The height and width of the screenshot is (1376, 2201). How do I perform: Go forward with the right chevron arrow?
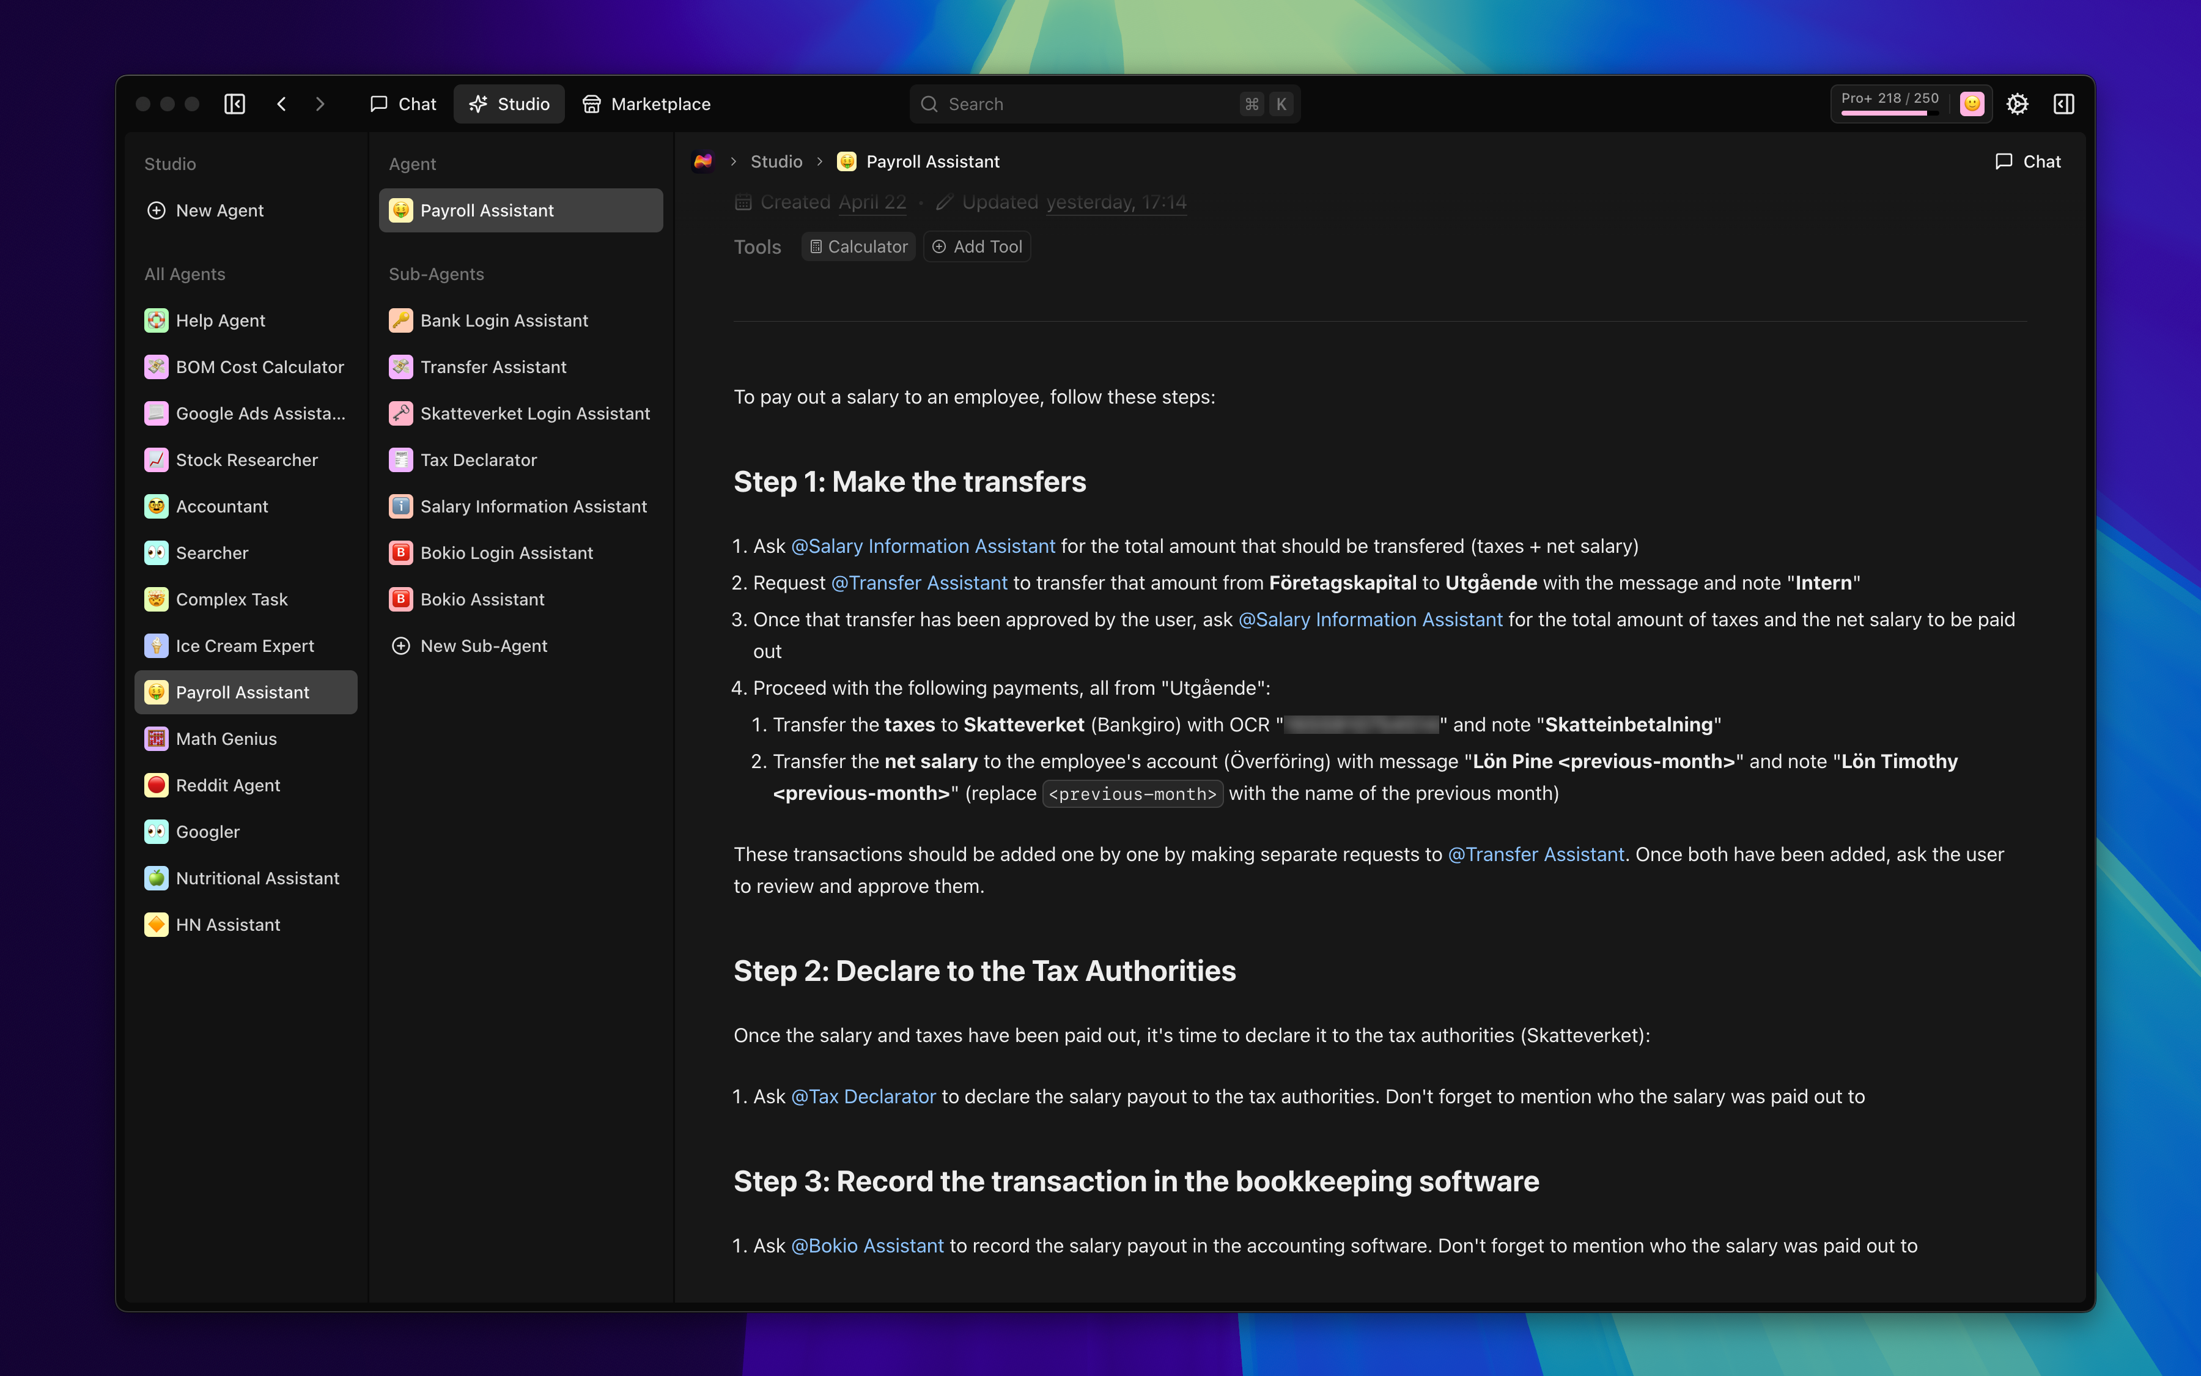click(320, 104)
